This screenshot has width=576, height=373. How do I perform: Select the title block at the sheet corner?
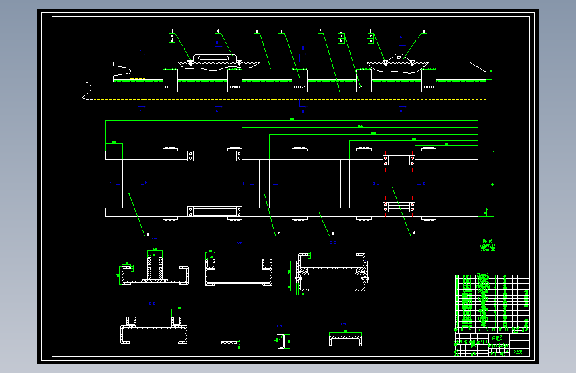[492, 344]
